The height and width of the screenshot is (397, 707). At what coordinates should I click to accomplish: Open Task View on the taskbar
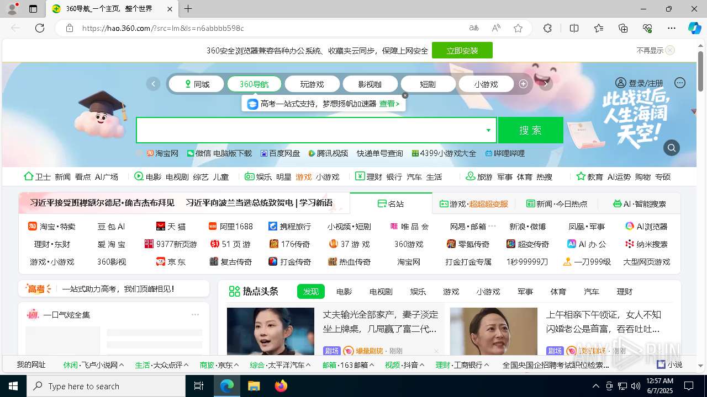tap(199, 386)
